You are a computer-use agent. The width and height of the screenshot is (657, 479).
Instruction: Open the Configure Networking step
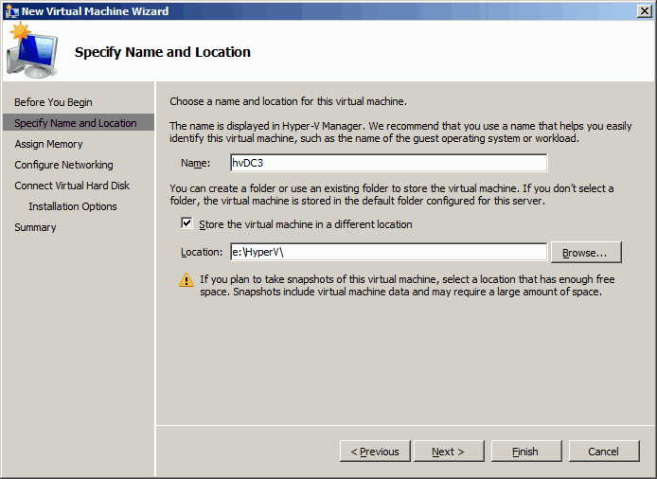click(x=63, y=165)
